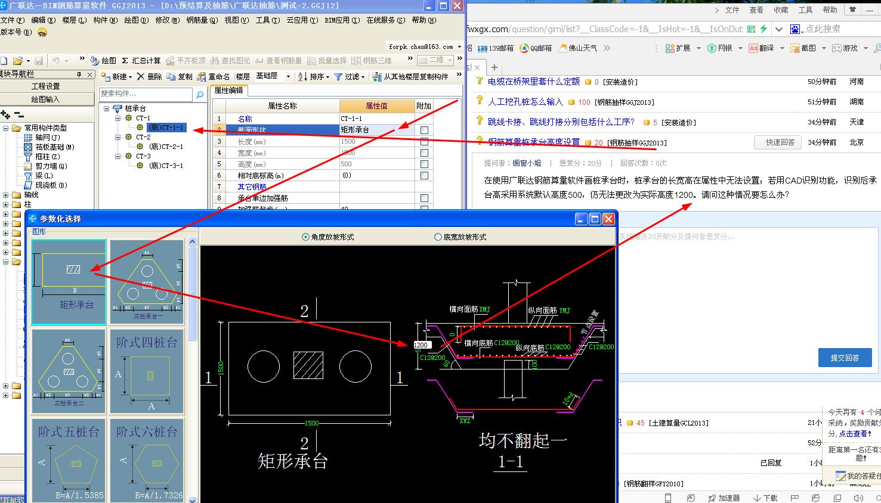Click the open-file folder icon in GGJ toolbar
881x503 pixels.
click(x=18, y=61)
